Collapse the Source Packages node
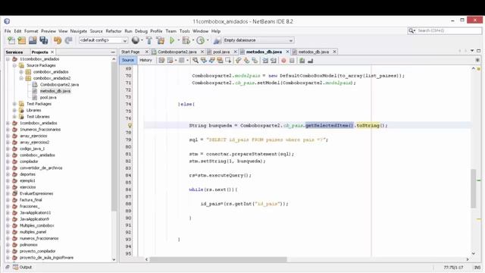485x273 pixels. [x=14, y=65]
